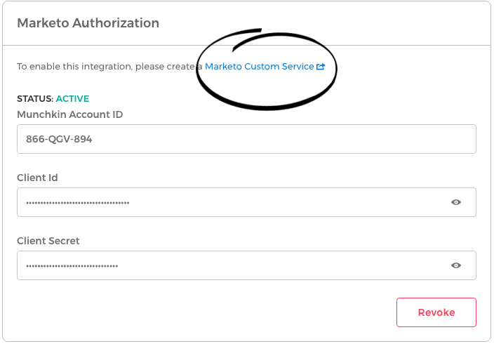The width and height of the screenshot is (494, 344).
Task: Open the Marketo Custom Service link
Action: click(259, 67)
